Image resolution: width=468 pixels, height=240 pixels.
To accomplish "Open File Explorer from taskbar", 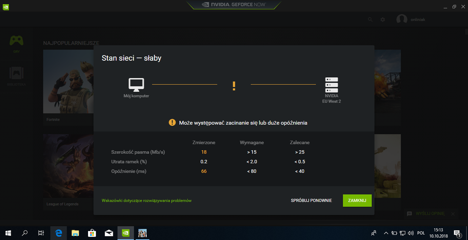I will tap(75, 233).
